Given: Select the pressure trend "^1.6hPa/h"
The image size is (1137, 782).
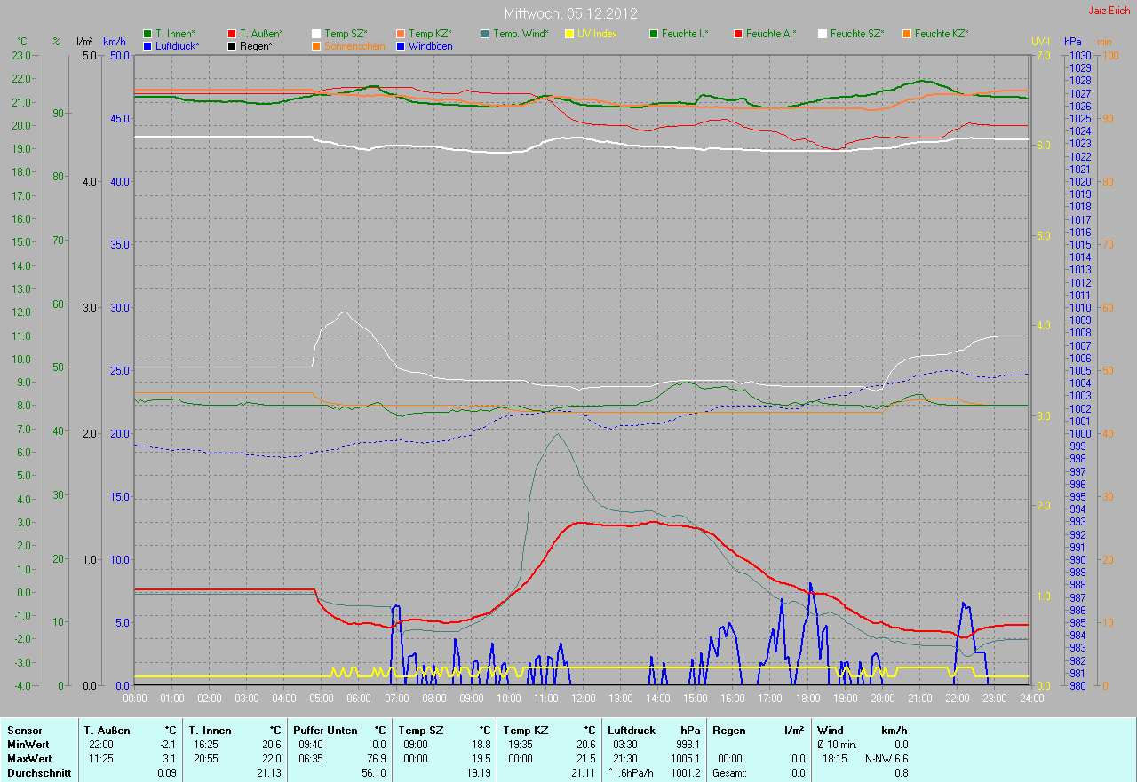Looking at the screenshot, I should pyautogui.click(x=632, y=773).
